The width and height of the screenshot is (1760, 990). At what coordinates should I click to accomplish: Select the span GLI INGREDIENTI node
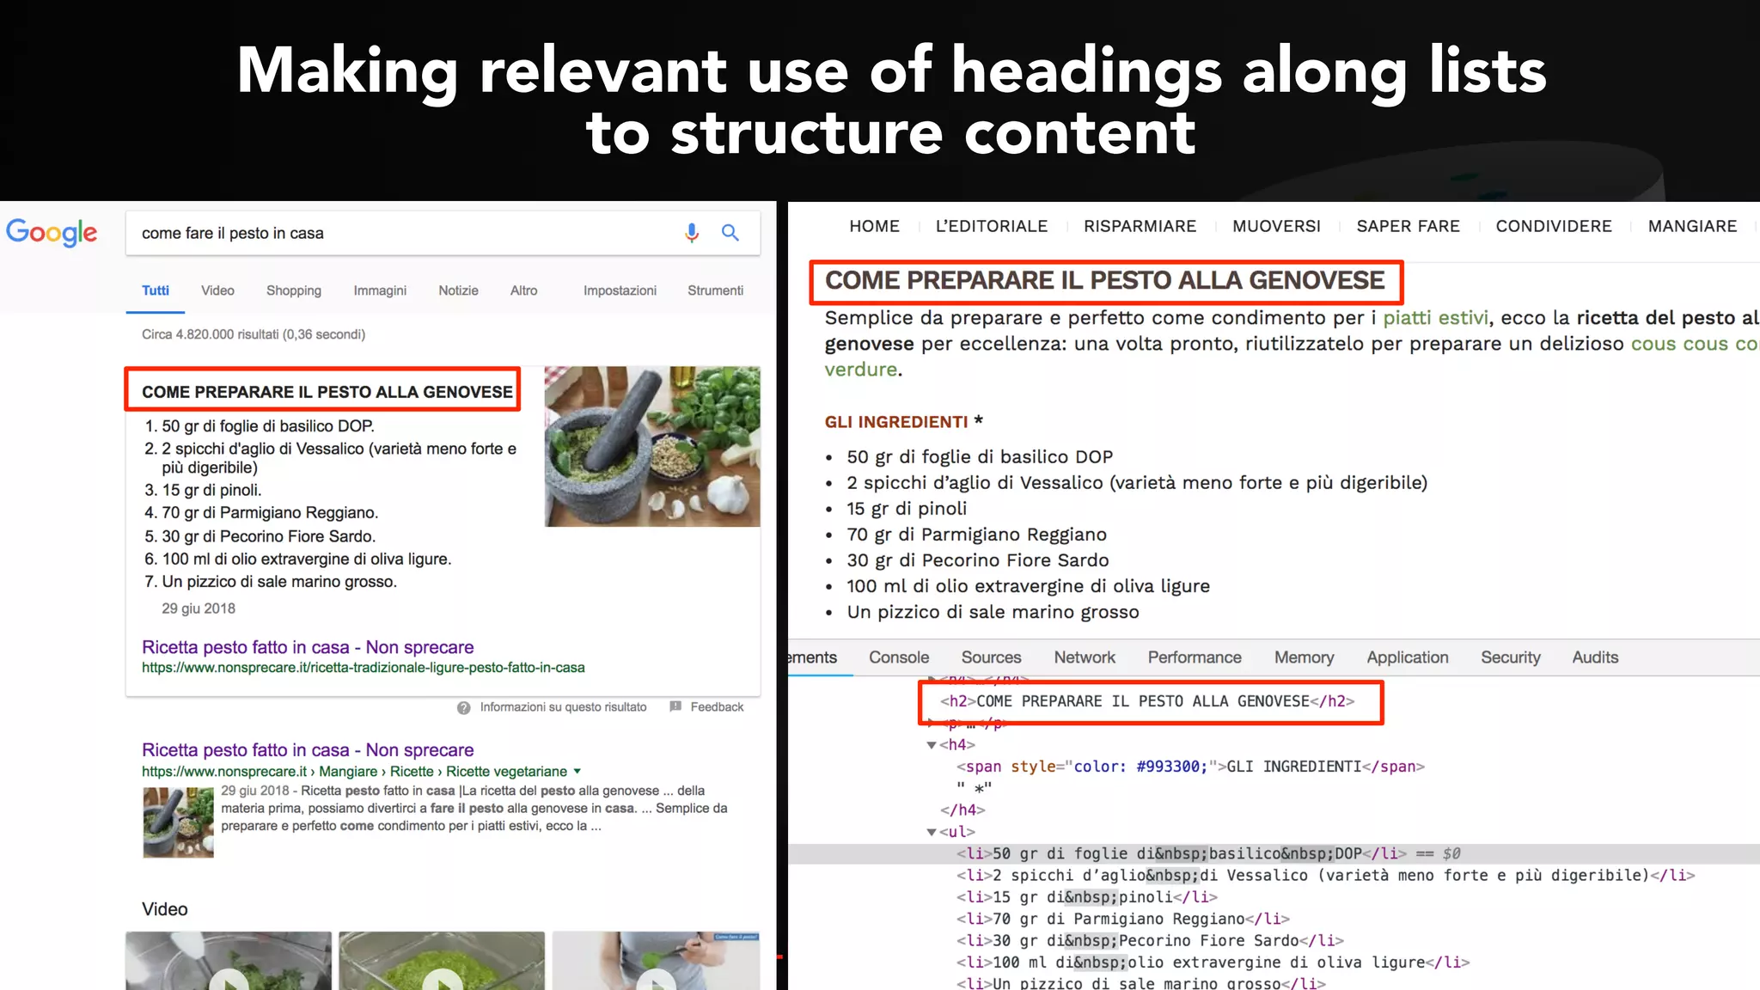pos(1190,767)
